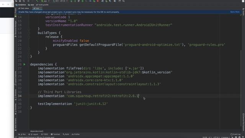Open the device selector dropdown
This screenshot has height=138, width=245.
click(x=60, y=1)
